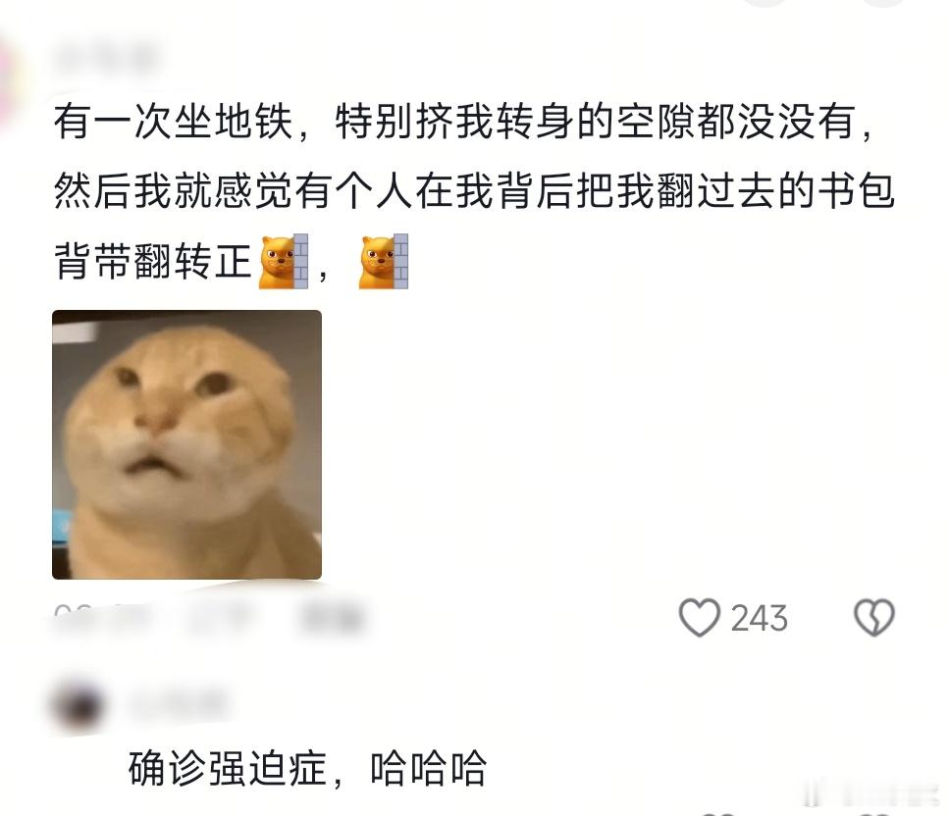Image resolution: width=948 pixels, height=816 pixels.
Task: Open the top commenter's blurred username
Action: 106,59
